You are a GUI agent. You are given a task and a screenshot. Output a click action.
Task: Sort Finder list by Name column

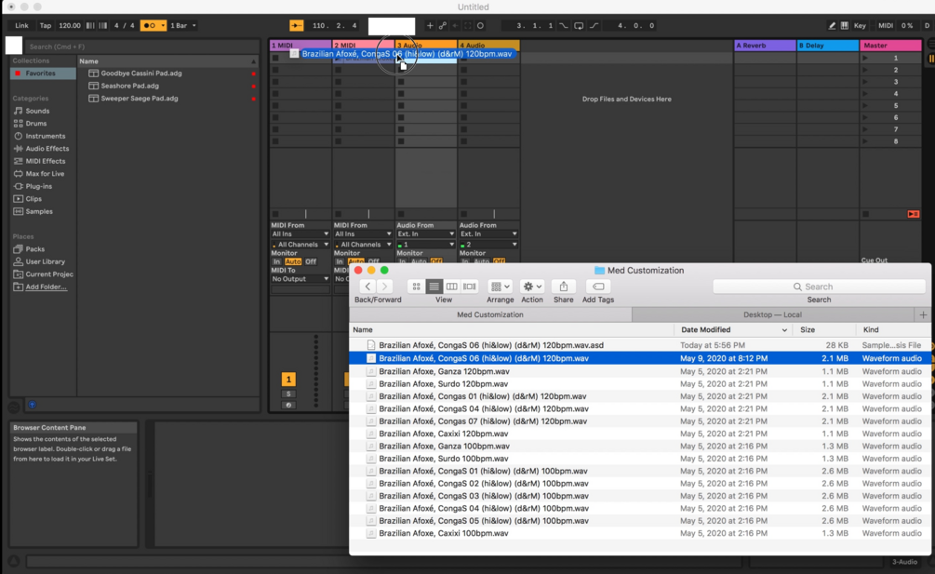[x=512, y=329]
